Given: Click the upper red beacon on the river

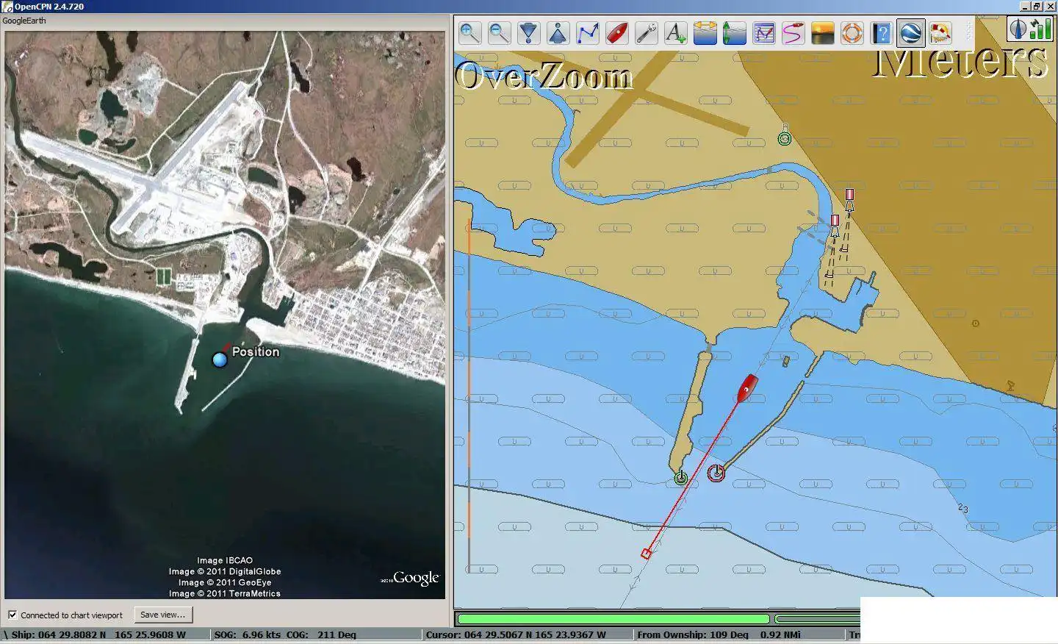Looking at the screenshot, I should click(x=849, y=198).
